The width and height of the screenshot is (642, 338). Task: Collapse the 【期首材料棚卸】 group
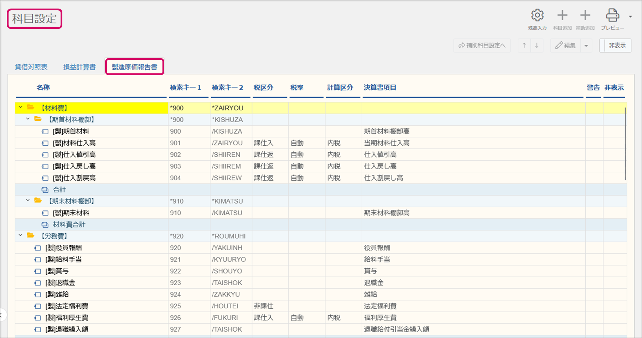28,119
